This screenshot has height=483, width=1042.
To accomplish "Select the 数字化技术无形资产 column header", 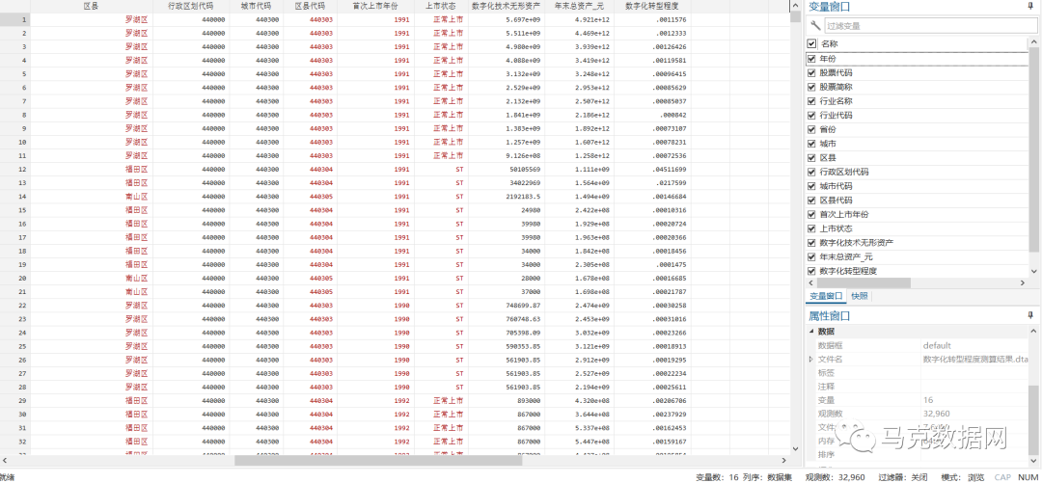I will coord(507,6).
